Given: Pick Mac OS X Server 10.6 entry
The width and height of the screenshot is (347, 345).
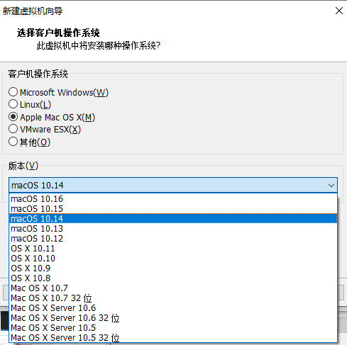Looking at the screenshot, I should pyautogui.click(x=173, y=308).
